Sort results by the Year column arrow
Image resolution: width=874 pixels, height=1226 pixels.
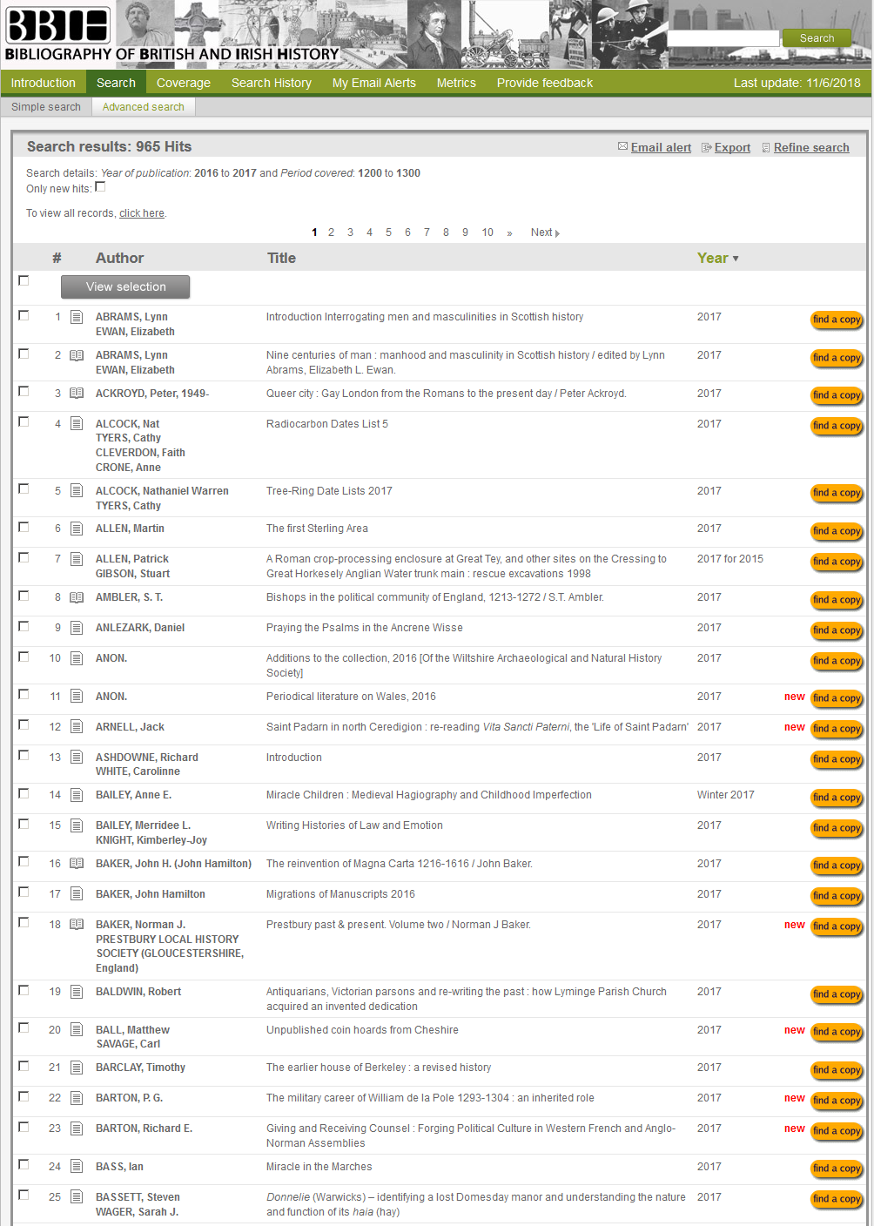point(736,259)
